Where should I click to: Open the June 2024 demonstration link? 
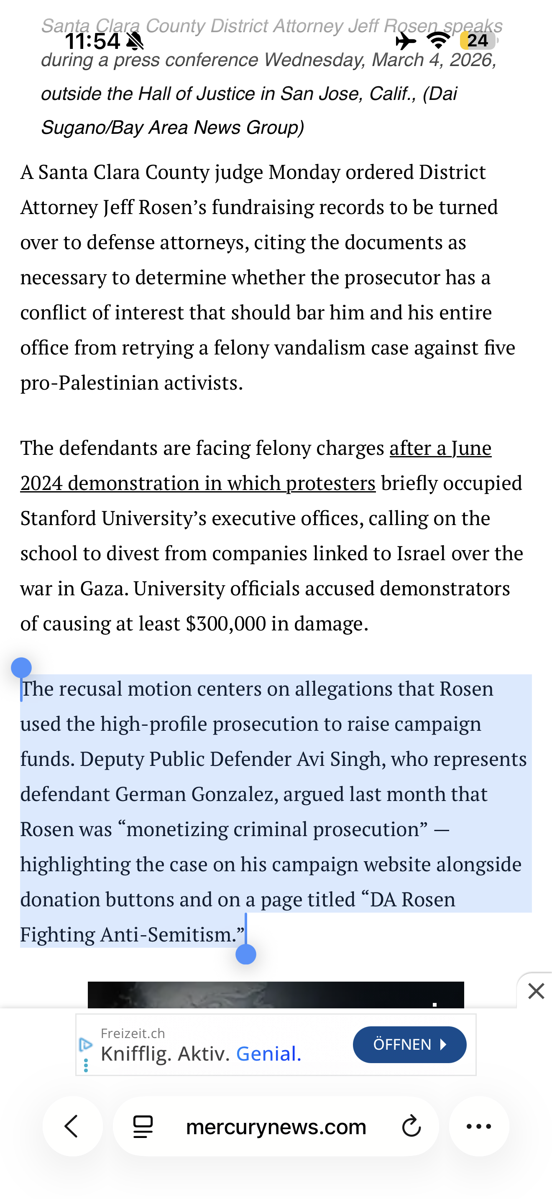[256, 465]
